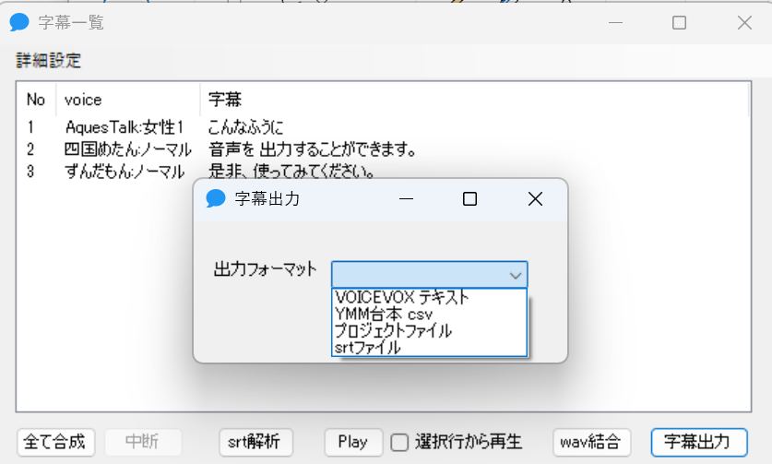Click the voice column header

click(x=128, y=100)
